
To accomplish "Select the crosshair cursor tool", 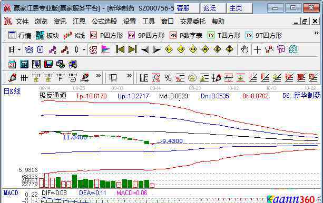I will (x=257, y=49).
